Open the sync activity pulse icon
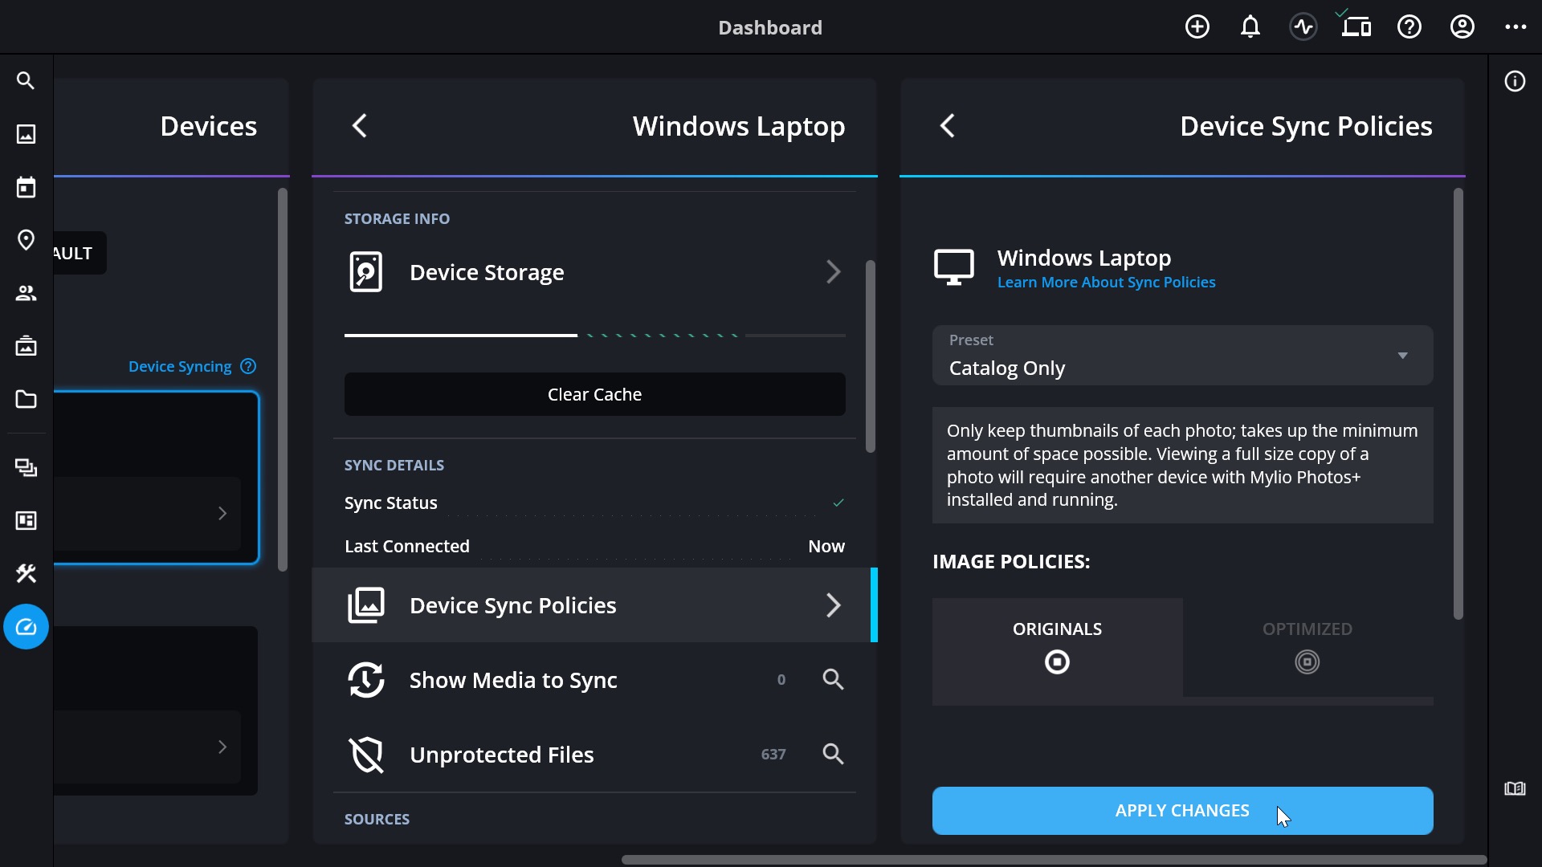Viewport: 1542px width, 867px height. 1303,27
